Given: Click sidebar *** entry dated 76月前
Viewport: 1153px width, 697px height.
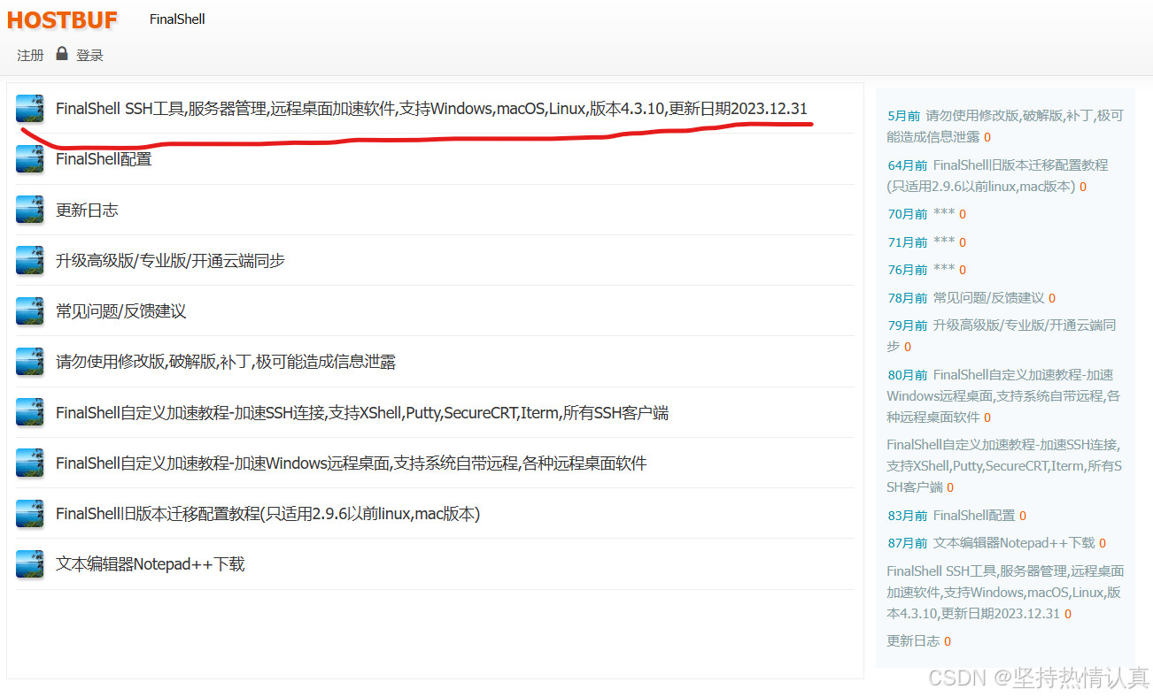Looking at the screenshot, I should click(944, 269).
